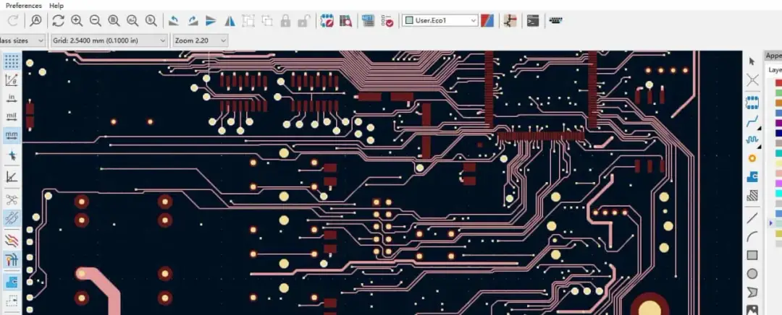Viewport: 782px width, 315px height.
Task: Click the orange layer color swatch
Action: [778, 103]
